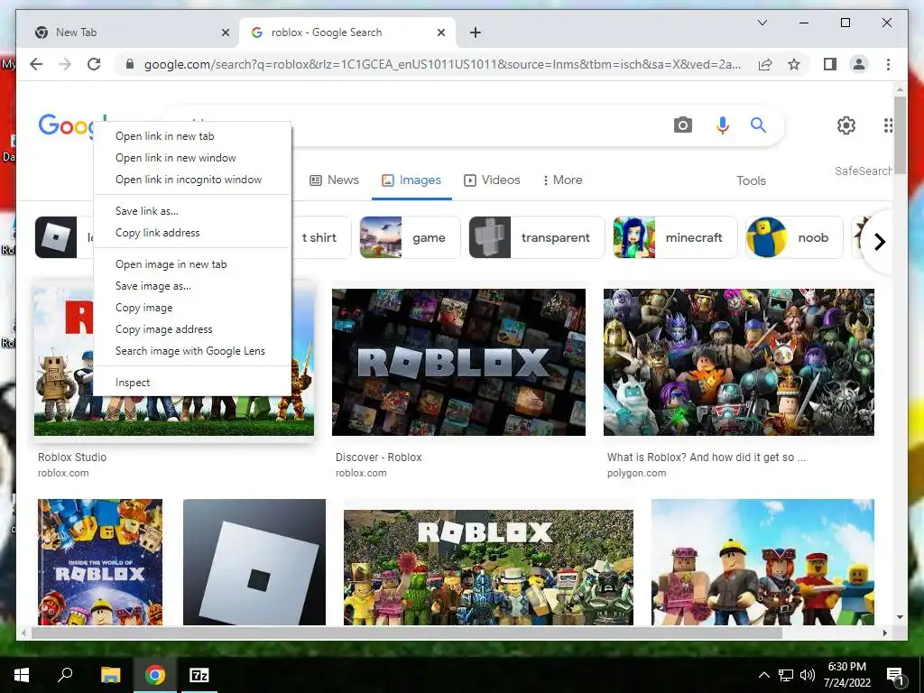Screen dimensions: 924x693
Task: Select Copy link address
Action: (192, 233)
